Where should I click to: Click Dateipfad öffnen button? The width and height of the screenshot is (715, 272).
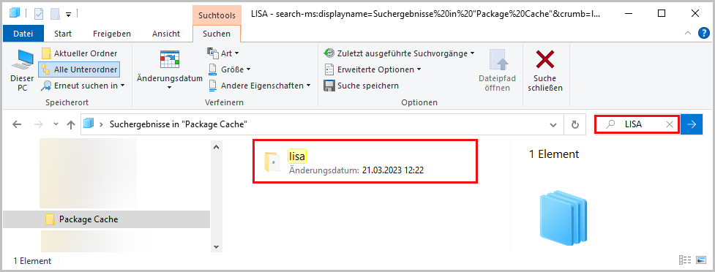pos(497,70)
